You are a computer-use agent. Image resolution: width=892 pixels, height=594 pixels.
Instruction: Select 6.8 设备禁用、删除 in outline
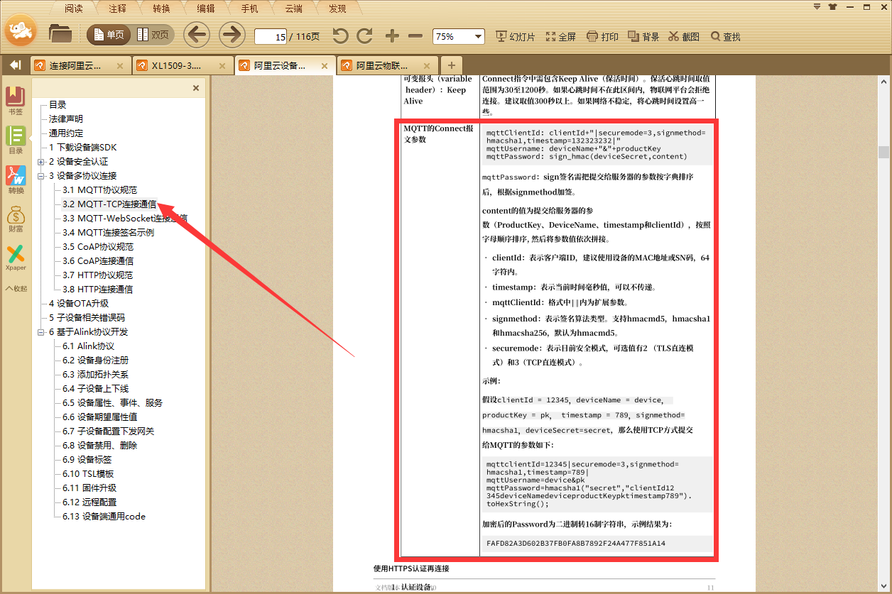click(99, 446)
